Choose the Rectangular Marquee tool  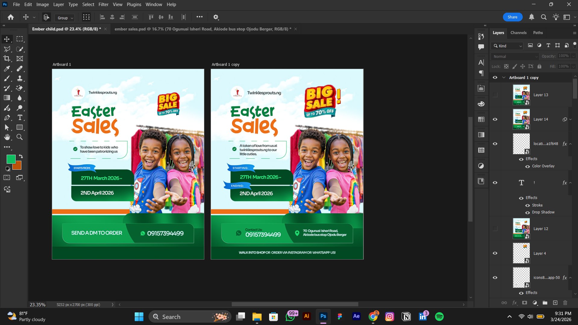click(x=20, y=39)
